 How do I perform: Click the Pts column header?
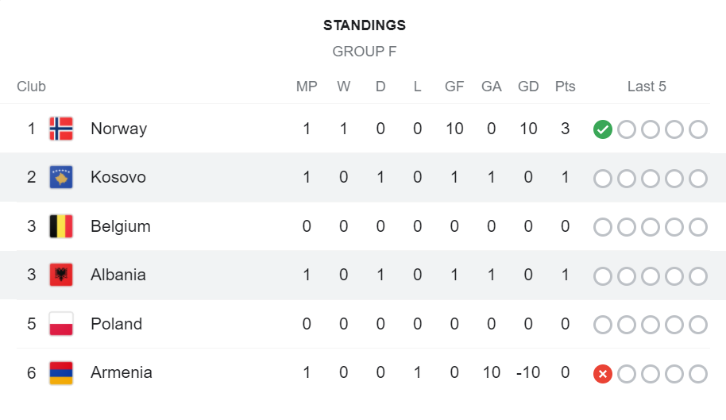[x=565, y=87]
